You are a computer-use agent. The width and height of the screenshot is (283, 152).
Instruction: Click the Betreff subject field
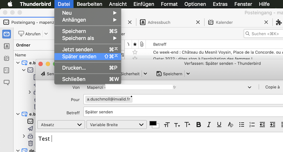183,112
